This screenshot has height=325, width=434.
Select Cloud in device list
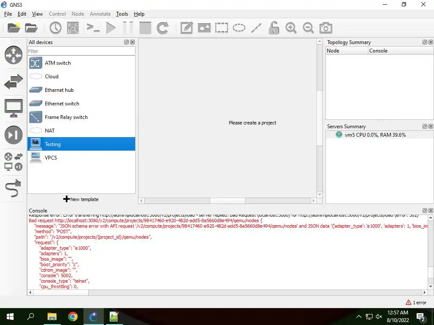(x=81, y=77)
